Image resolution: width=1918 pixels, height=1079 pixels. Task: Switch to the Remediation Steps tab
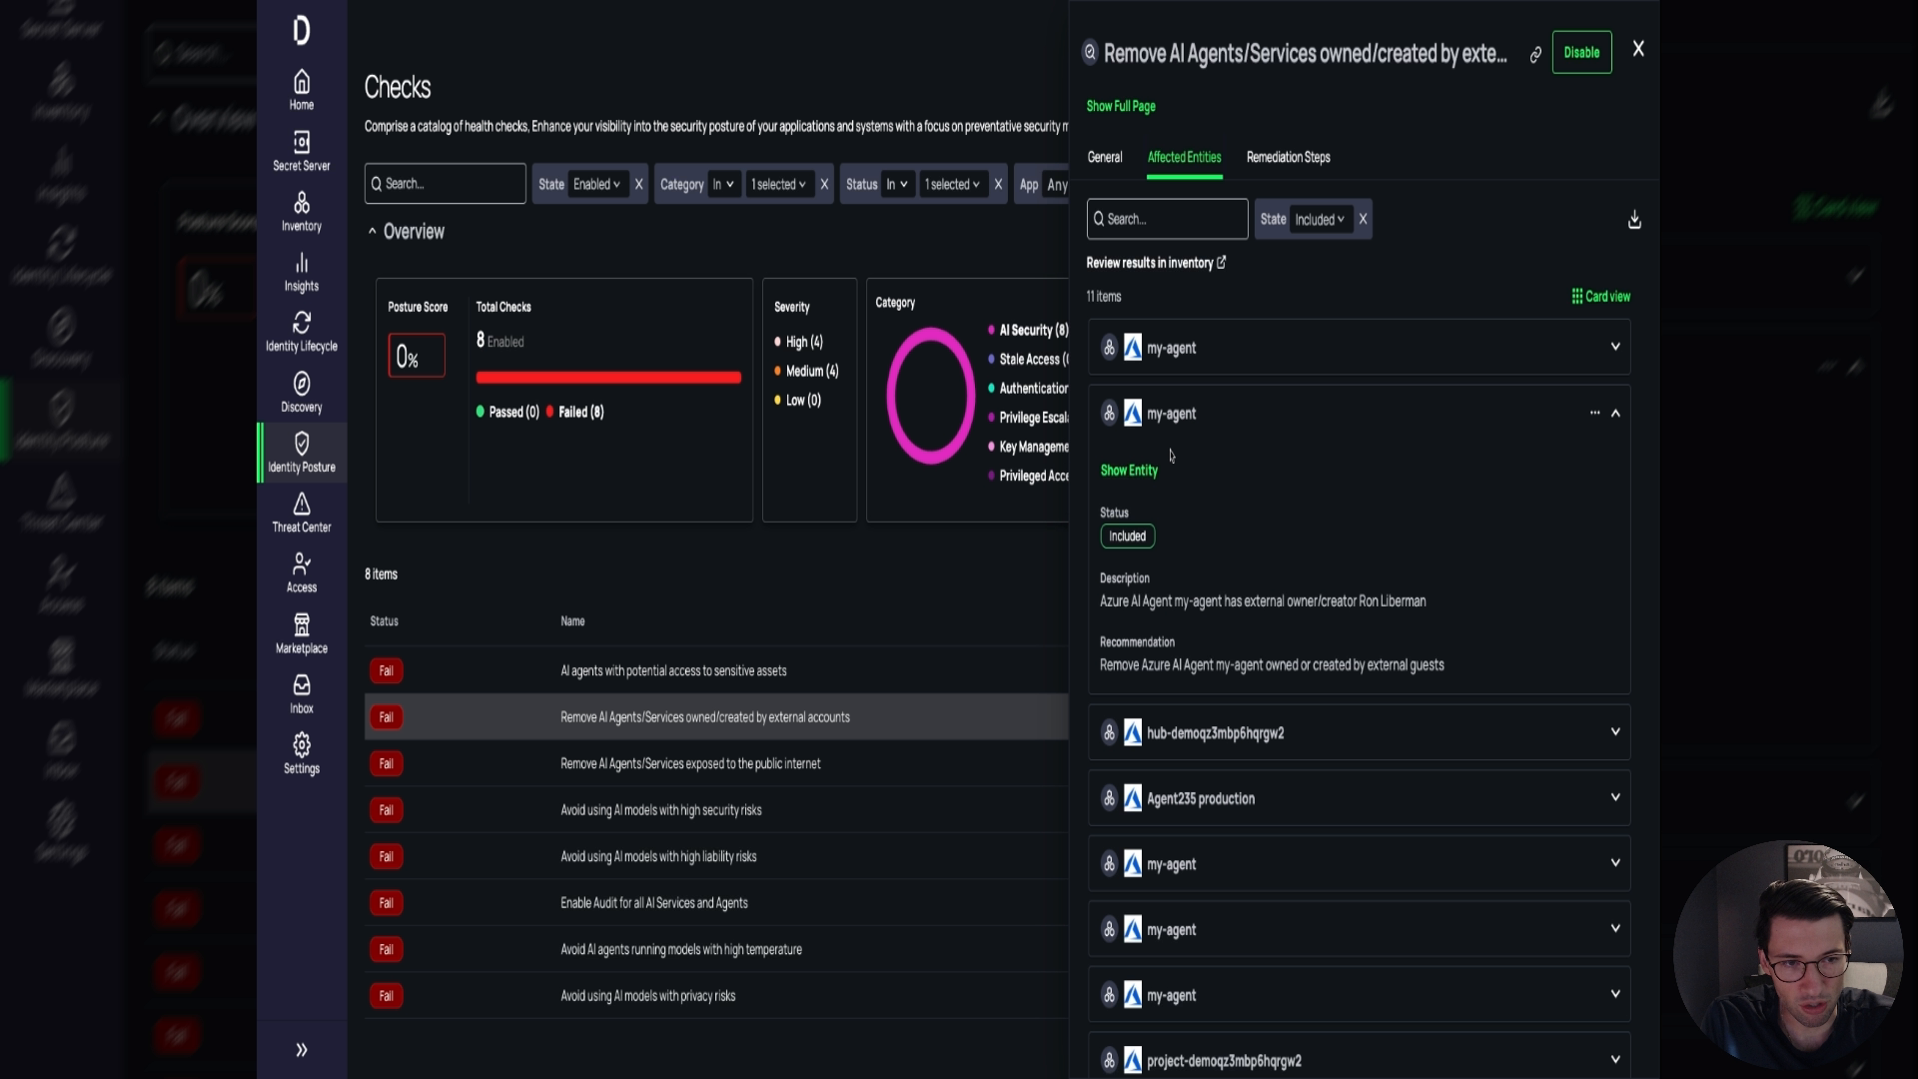[x=1288, y=157]
